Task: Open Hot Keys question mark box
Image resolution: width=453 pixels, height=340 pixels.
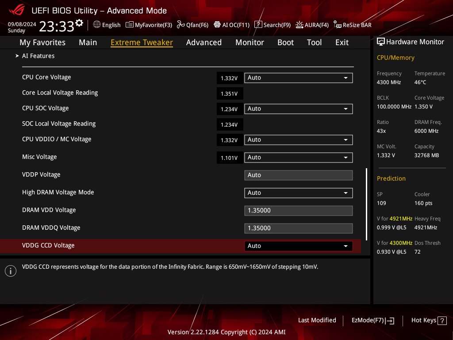Action: 442,321
